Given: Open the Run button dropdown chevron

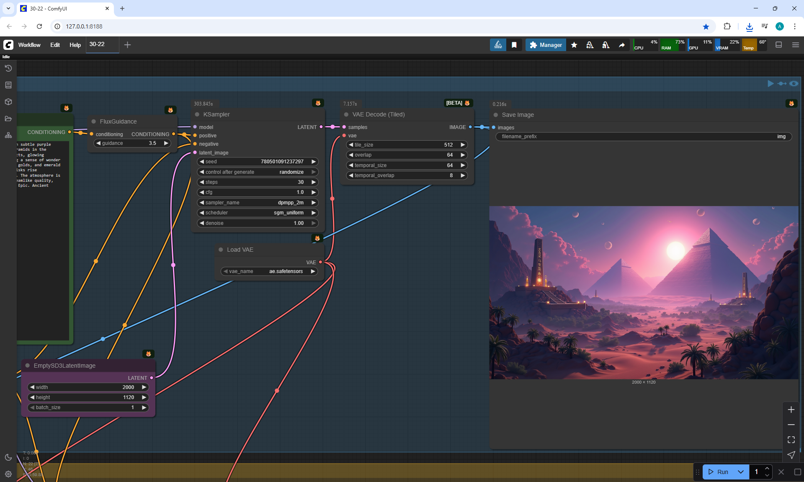Looking at the screenshot, I should pos(741,472).
